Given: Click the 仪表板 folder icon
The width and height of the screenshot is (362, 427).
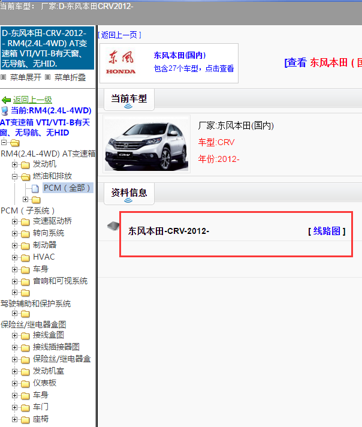Looking at the screenshot, I should tap(25, 384).
